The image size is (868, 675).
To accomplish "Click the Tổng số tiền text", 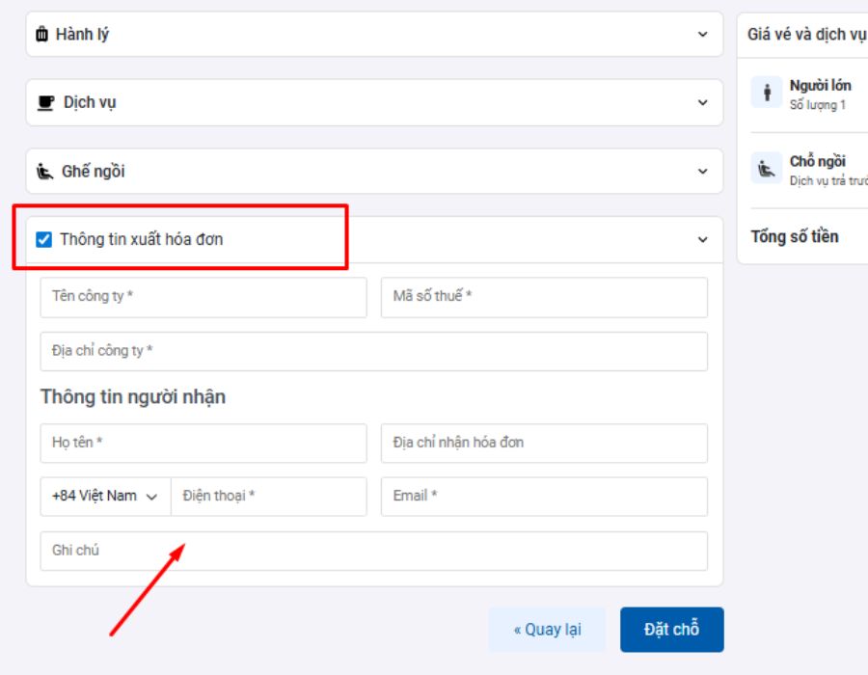I will coord(795,237).
